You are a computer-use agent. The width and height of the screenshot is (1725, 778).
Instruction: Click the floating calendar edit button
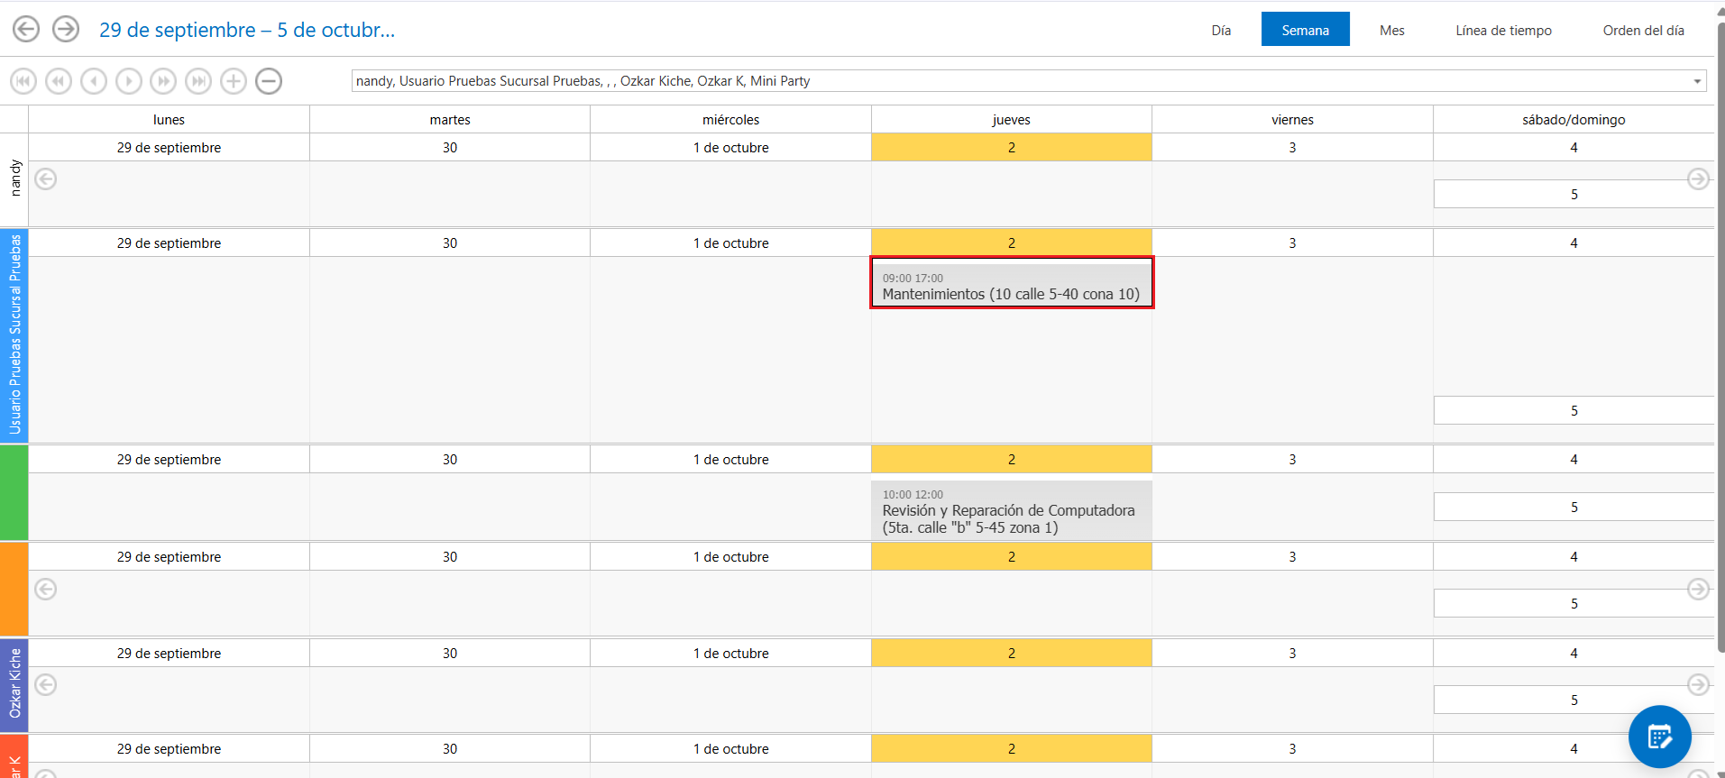point(1659,737)
